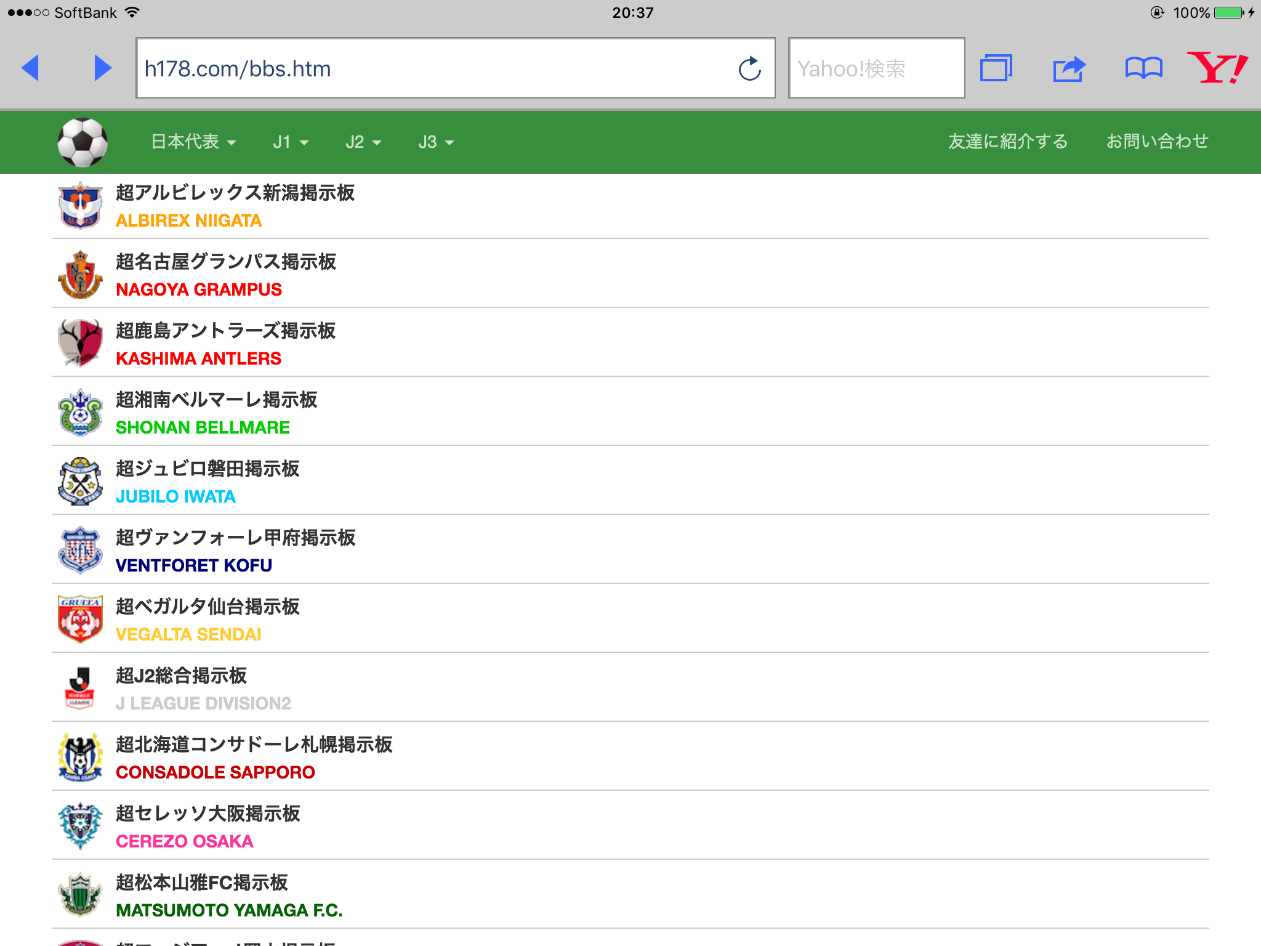1261x946 pixels.
Task: Expand the 日本代表 dropdown menu
Action: [193, 142]
